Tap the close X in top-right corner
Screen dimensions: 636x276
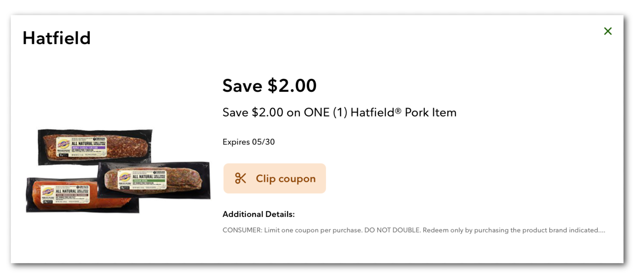608,31
